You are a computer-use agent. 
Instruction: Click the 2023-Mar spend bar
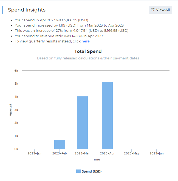[x=82, y=123]
